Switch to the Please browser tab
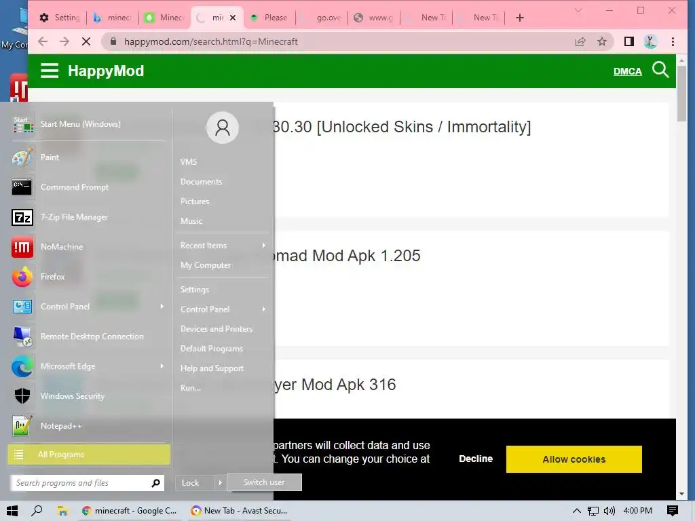Image resolution: width=695 pixels, height=521 pixels. [269, 18]
